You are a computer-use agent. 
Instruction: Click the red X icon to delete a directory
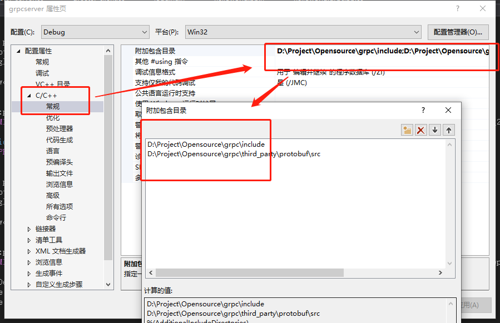[x=421, y=130]
